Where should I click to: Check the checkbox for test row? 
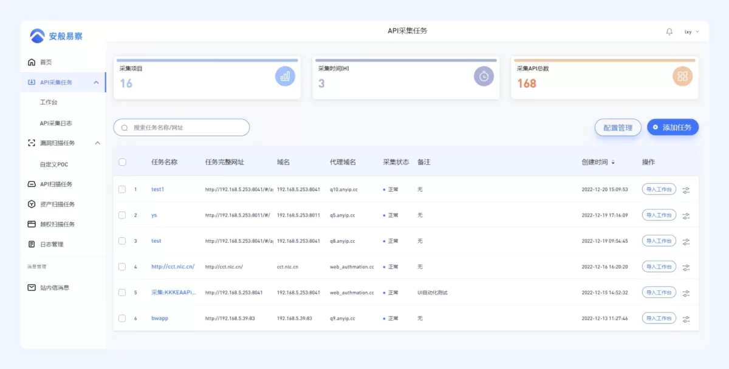[x=122, y=241]
